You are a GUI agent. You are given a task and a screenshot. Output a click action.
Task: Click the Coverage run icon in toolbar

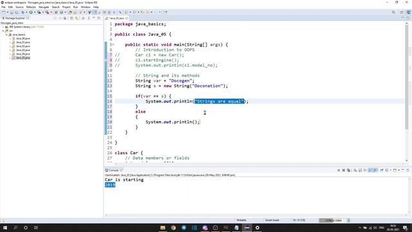click(x=39, y=12)
